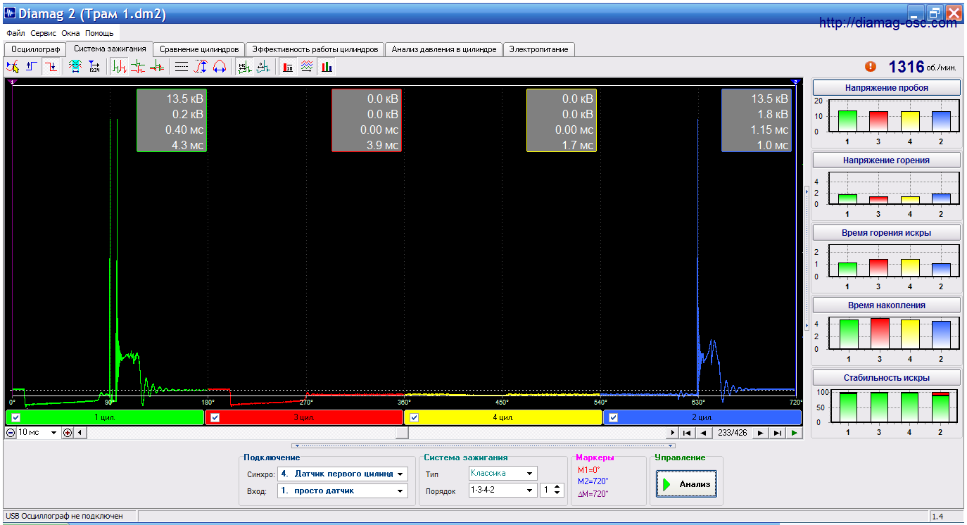Collapse bottom panel via dotted splitter handle
This screenshot has width=967, height=525.
484,445
